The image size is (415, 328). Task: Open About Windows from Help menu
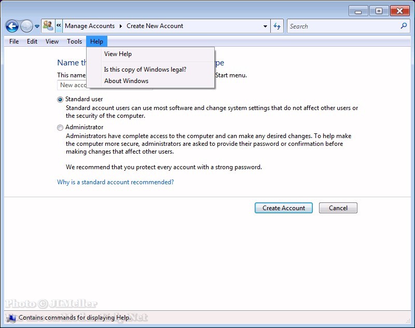click(x=150, y=81)
